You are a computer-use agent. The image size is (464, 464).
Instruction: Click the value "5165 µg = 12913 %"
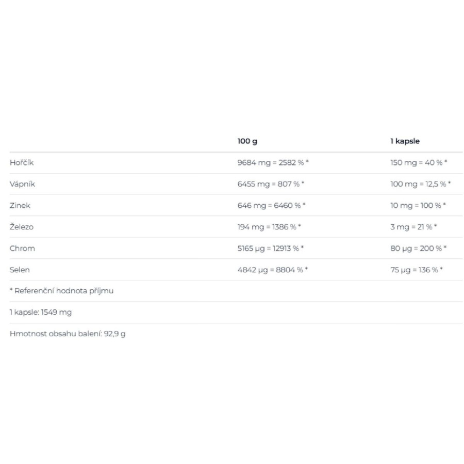(271, 248)
